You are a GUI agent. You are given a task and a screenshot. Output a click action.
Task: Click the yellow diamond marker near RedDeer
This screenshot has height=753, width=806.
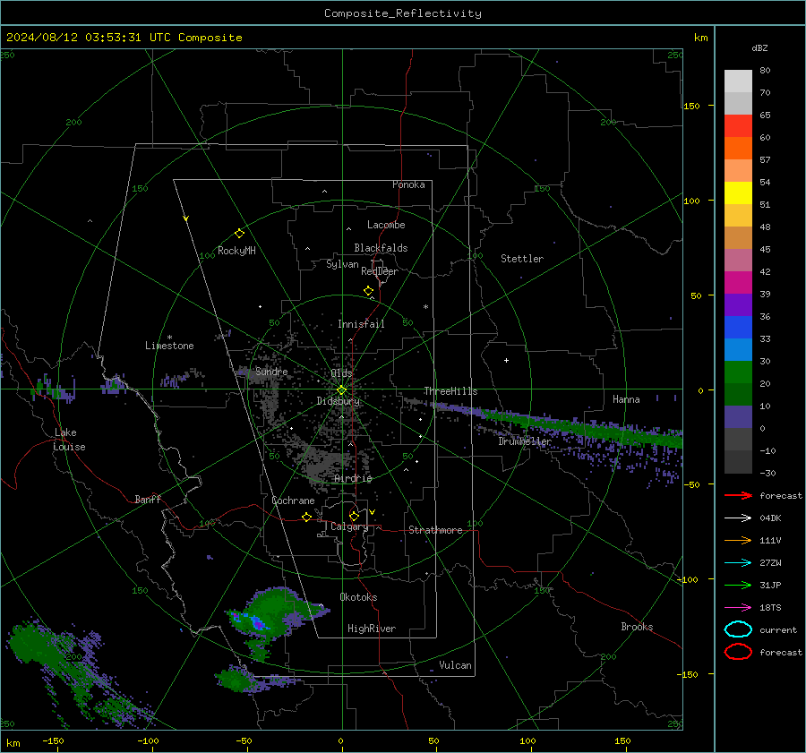(369, 291)
